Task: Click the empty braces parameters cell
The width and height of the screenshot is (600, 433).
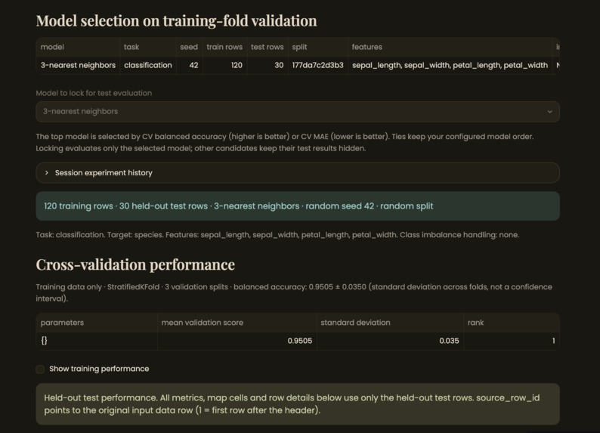Action: (x=97, y=341)
